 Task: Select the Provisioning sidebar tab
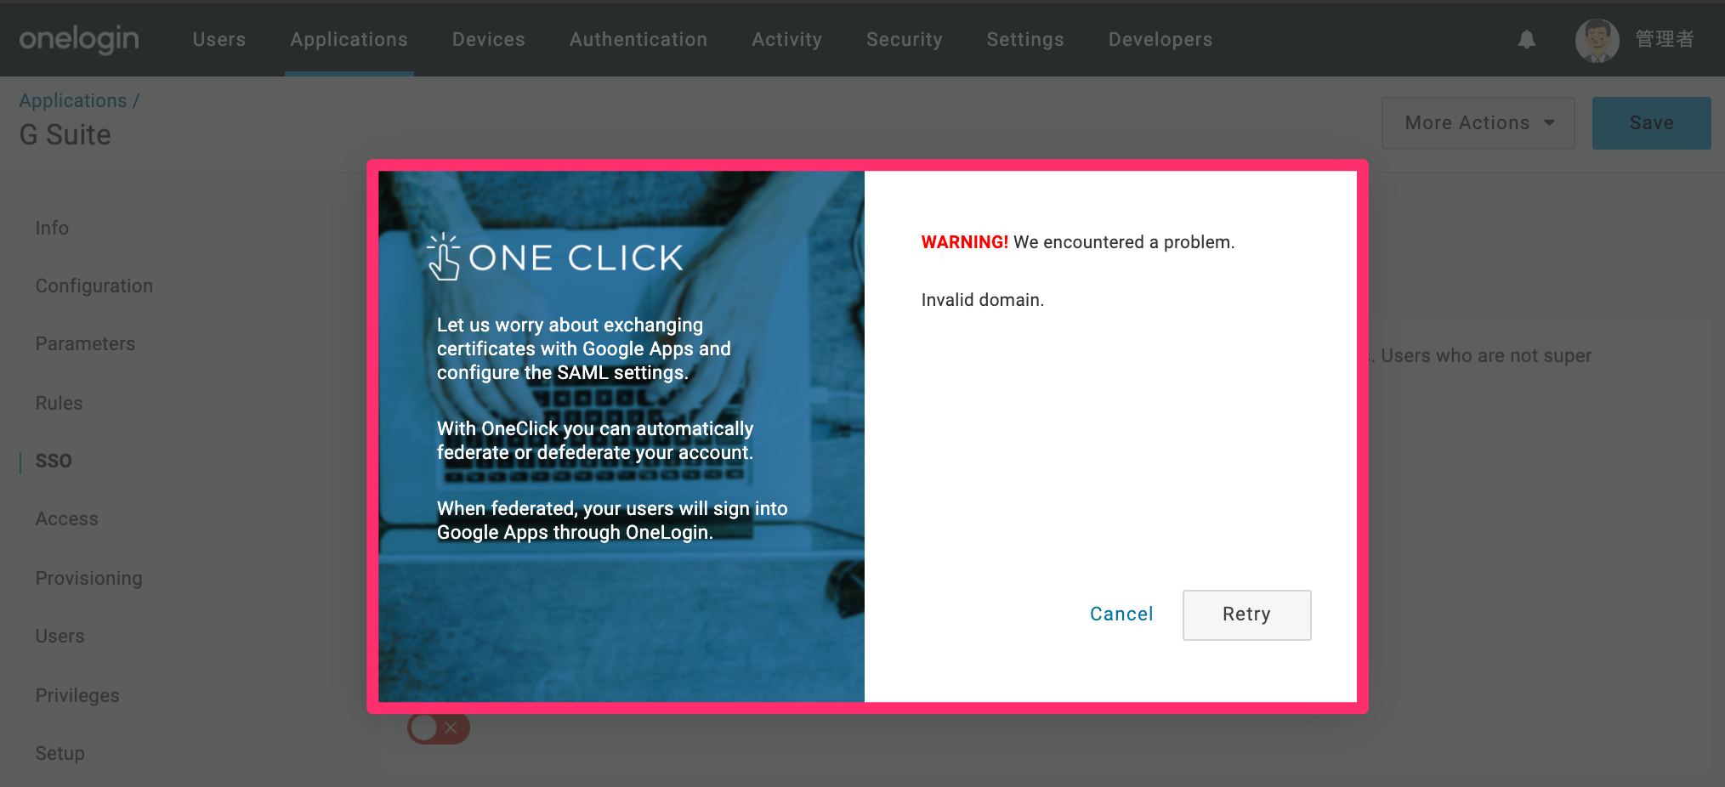[89, 578]
